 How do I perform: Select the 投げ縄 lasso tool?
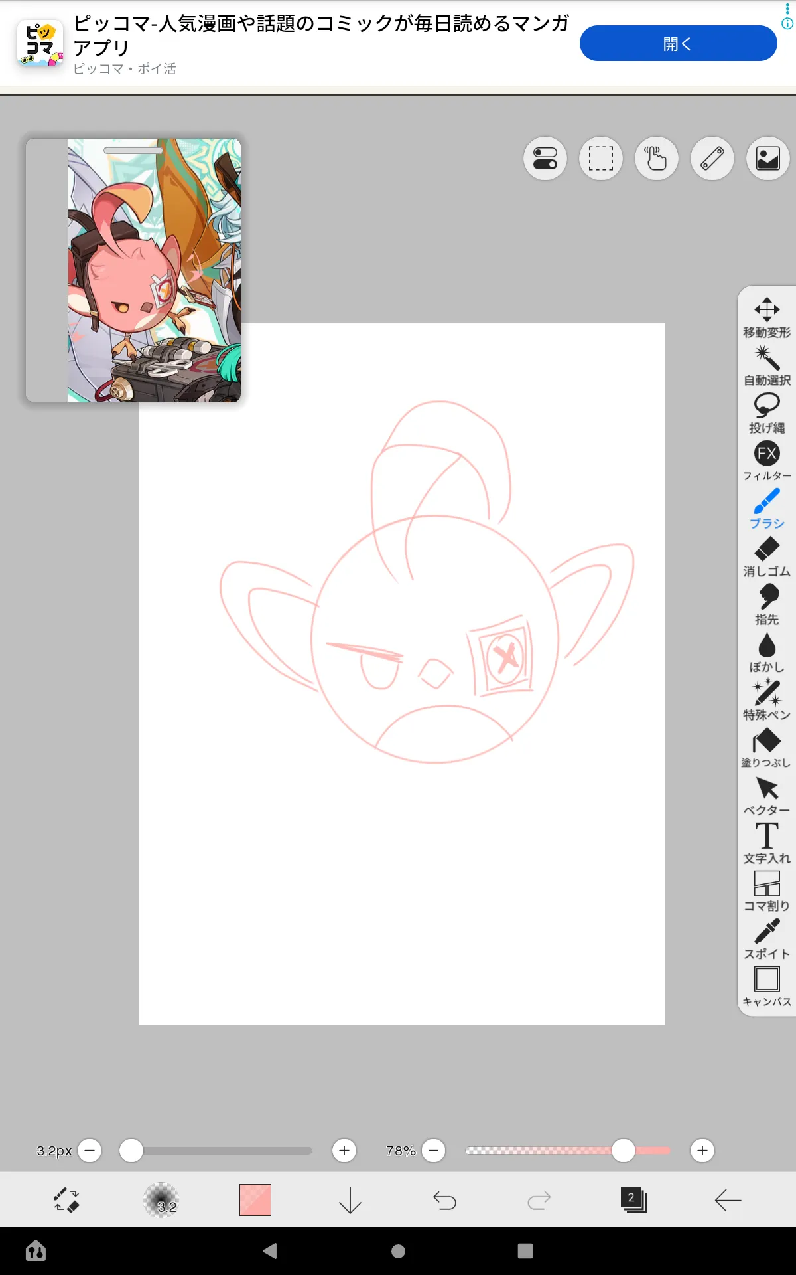767,413
